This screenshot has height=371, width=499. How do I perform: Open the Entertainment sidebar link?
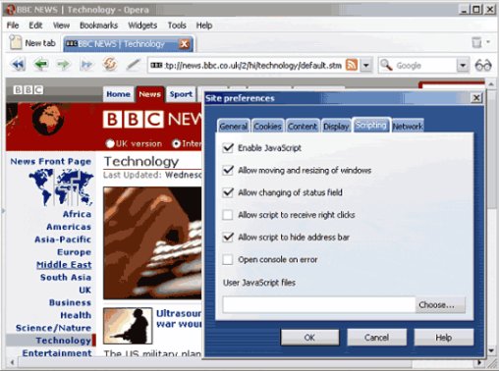click(57, 353)
